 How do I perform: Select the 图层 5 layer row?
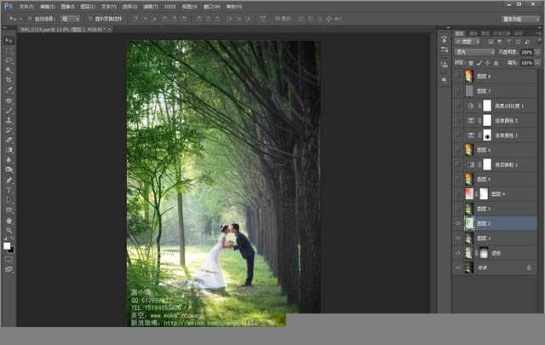pos(495,180)
